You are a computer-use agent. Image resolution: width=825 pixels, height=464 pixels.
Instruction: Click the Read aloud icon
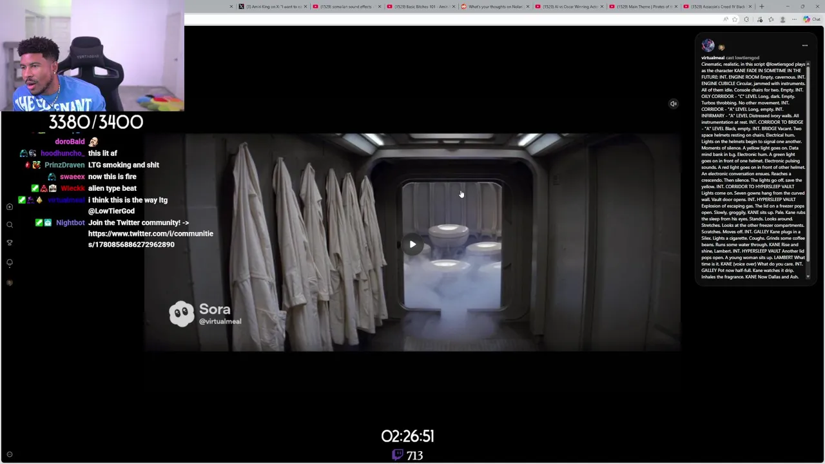726,19
